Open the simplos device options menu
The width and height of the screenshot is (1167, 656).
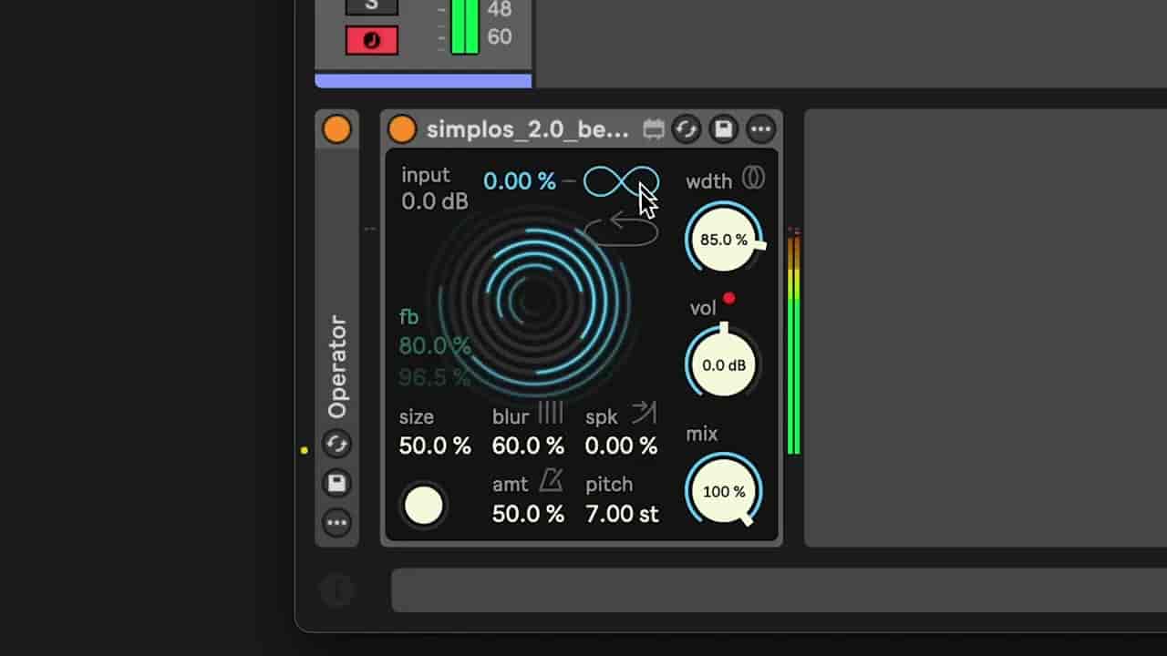click(760, 129)
